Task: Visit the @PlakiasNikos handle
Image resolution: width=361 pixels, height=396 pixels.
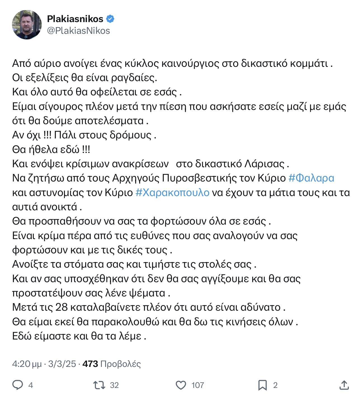Action: point(79,30)
